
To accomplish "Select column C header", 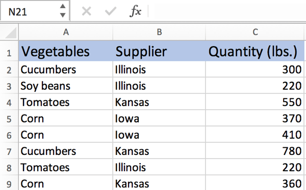I will pos(255,32).
